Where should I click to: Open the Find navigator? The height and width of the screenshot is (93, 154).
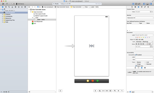coord(9,7)
